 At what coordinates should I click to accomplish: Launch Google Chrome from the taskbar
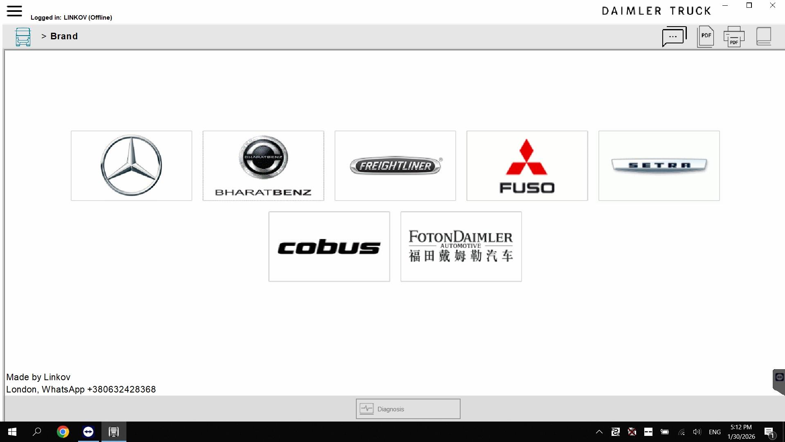pos(63,432)
